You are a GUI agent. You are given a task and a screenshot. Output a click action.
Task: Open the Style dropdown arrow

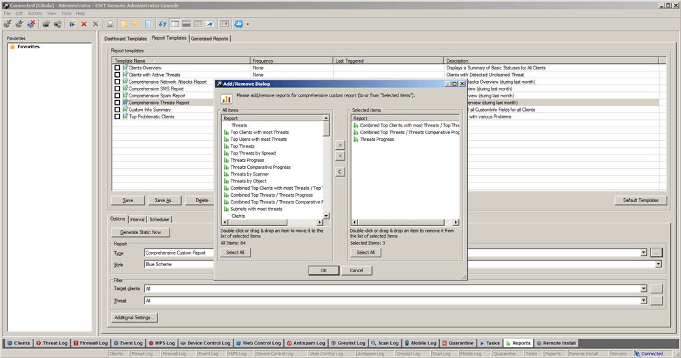coord(659,264)
